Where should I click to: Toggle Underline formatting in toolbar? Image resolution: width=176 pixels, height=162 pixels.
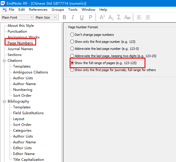pyautogui.click(x=82, y=17)
